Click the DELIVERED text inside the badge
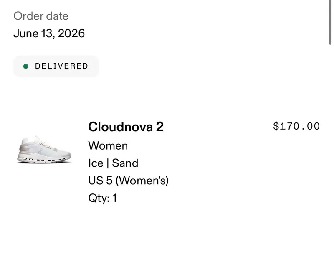The image size is (334, 257). 61,66
